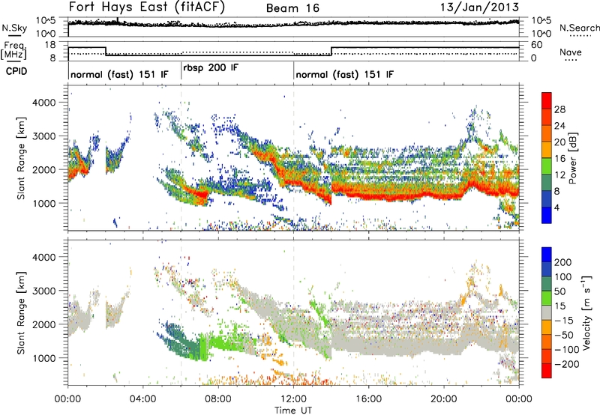Click the "20:00" time axis label
This screenshot has width=600, height=415.
(444, 399)
